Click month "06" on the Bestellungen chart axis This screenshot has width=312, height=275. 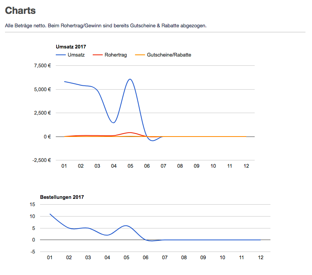145,258
